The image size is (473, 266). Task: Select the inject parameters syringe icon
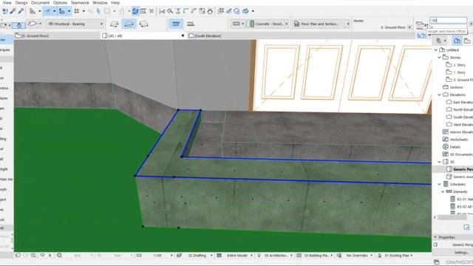(21, 11)
